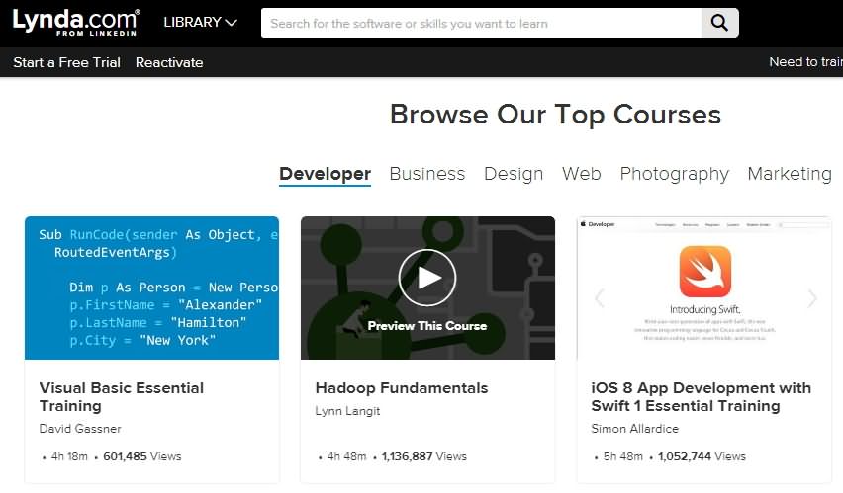Click the Reactivate link
The image size is (843, 493).
169,62
